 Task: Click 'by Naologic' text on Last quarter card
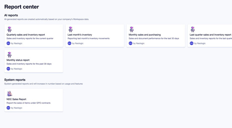point(200,43)
